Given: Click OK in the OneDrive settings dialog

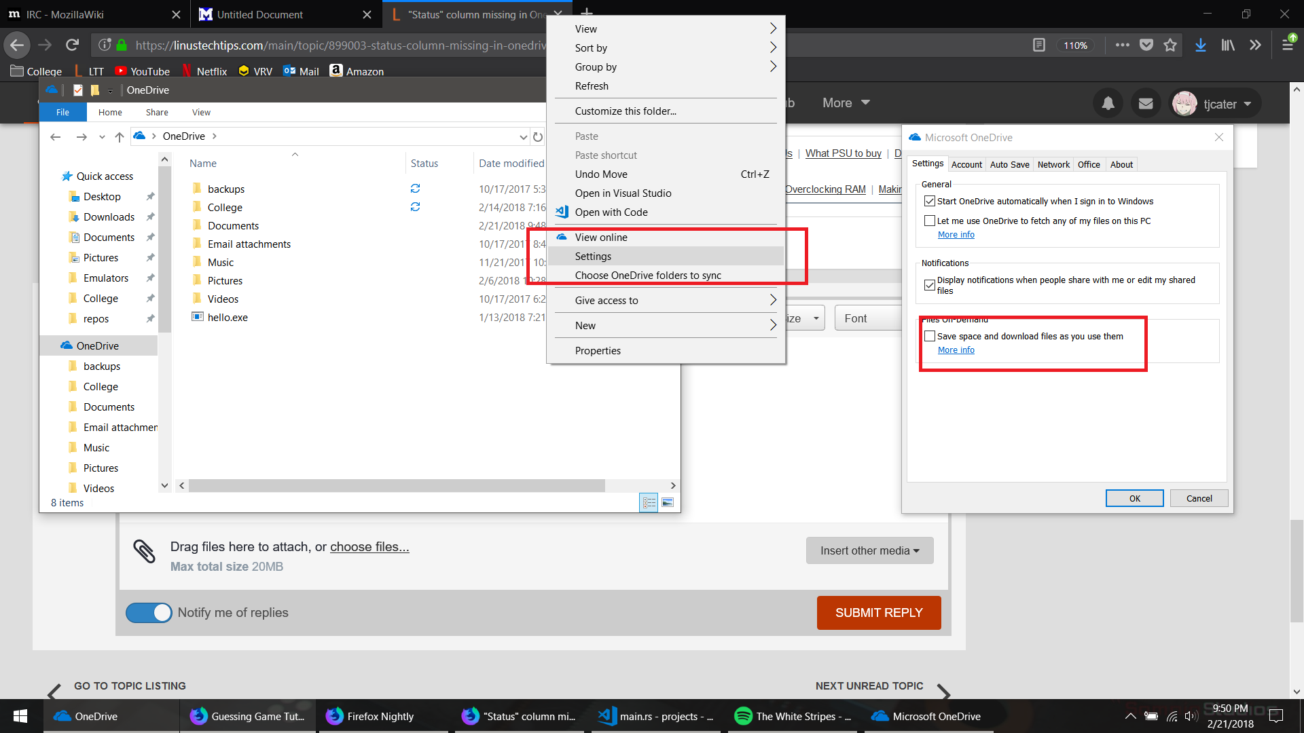Looking at the screenshot, I should [1134, 497].
